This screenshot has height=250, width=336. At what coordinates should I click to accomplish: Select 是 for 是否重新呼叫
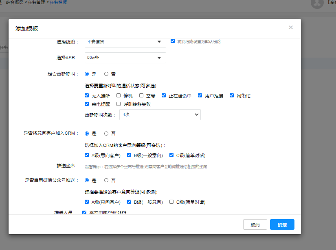click(x=87, y=74)
